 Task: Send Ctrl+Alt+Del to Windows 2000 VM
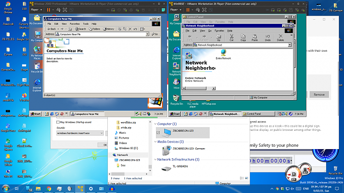click(x=58, y=10)
